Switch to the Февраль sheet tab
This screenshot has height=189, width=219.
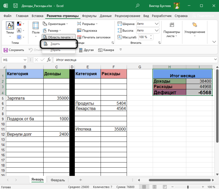point(58,180)
